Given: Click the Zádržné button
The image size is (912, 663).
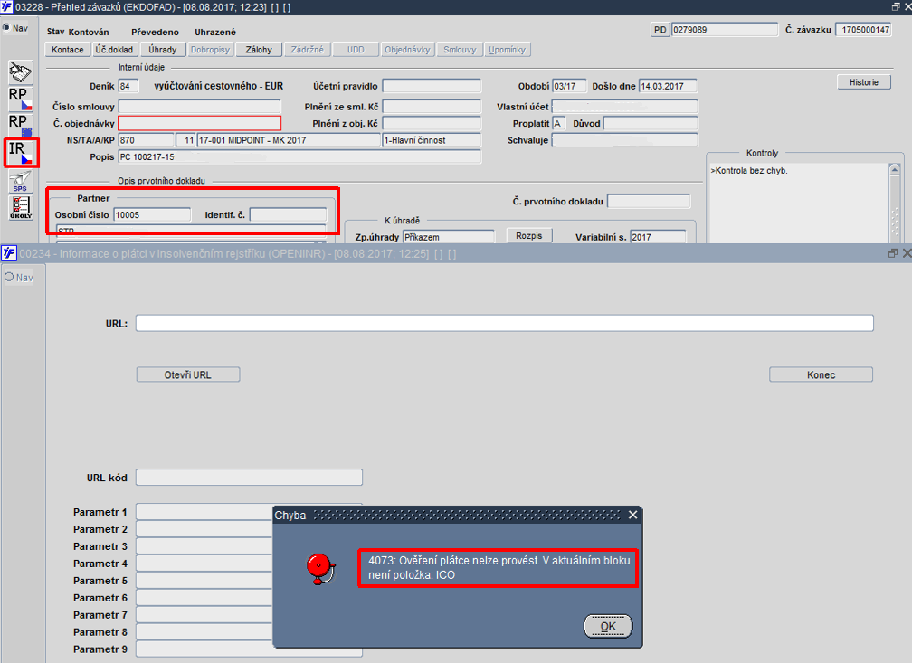Looking at the screenshot, I should [x=307, y=50].
